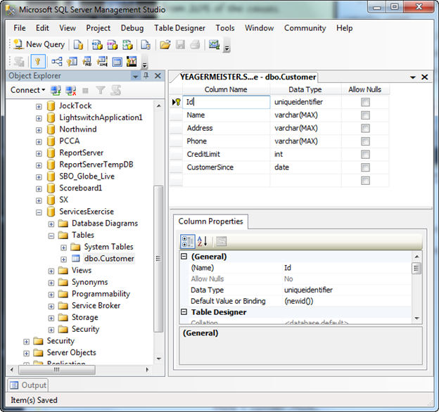The image size is (439, 412).
Task: Open the Object Explorer window position dropdown
Action: [136, 77]
